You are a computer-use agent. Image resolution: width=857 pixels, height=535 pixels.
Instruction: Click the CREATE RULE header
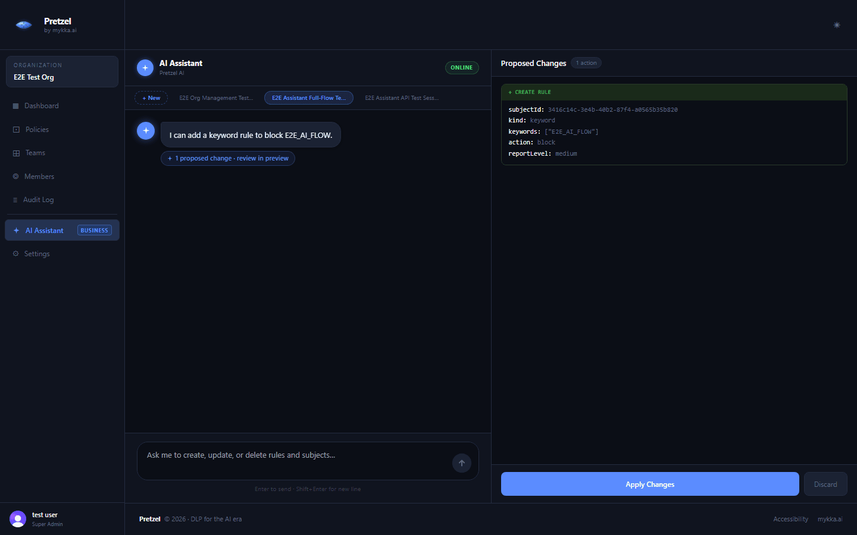pyautogui.click(x=674, y=92)
